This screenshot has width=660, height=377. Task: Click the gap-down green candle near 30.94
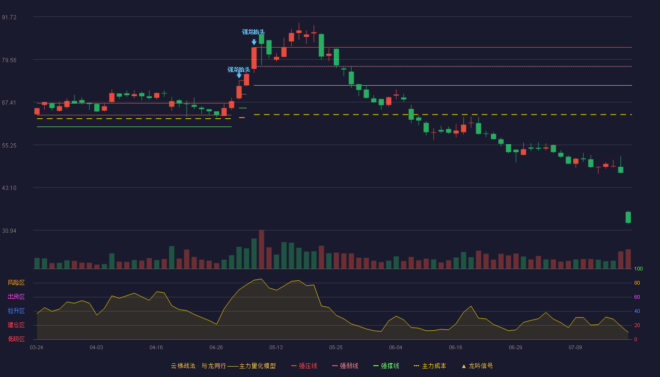pyautogui.click(x=628, y=217)
